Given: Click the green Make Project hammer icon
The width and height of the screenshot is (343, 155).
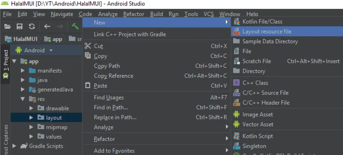Looking at the screenshot, I should tap(75, 26).
